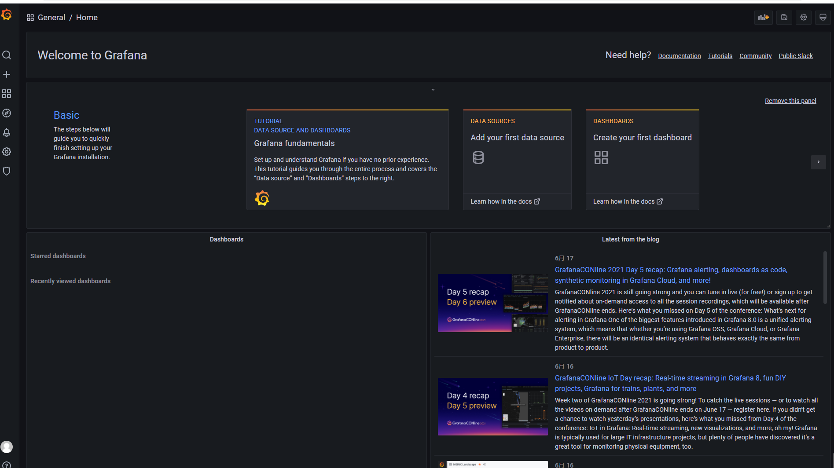Click the Recently viewed dashboards heading

(x=70, y=281)
